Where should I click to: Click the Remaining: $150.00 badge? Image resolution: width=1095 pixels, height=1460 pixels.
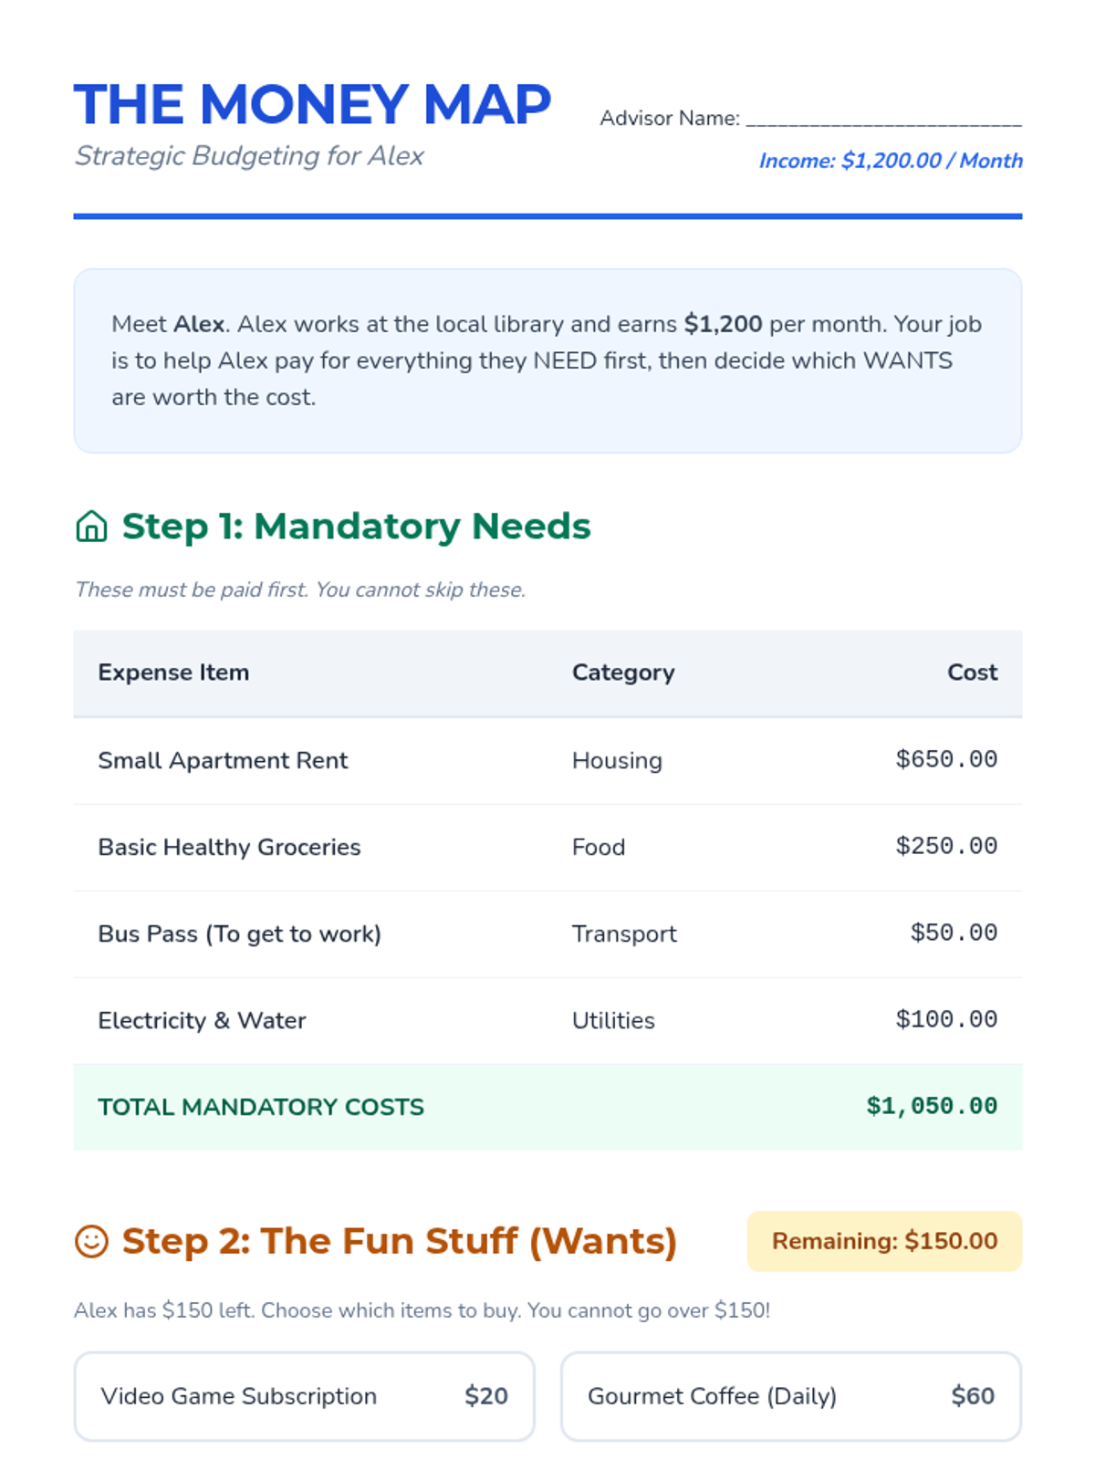(884, 1241)
